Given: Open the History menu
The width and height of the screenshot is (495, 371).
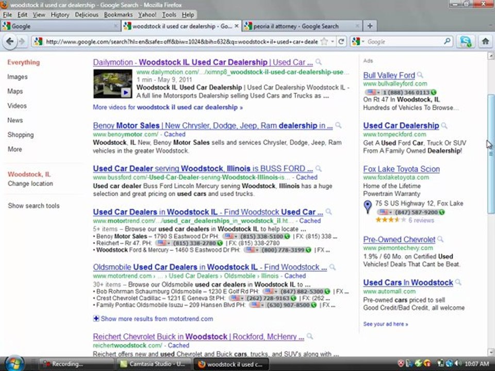Looking at the screenshot, I should click(60, 14).
